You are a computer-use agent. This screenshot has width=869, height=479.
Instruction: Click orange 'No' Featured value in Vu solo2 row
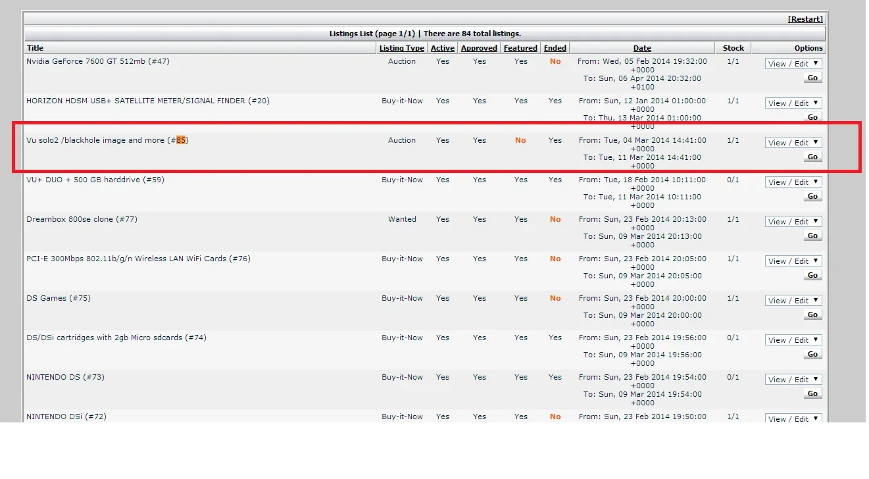520,140
